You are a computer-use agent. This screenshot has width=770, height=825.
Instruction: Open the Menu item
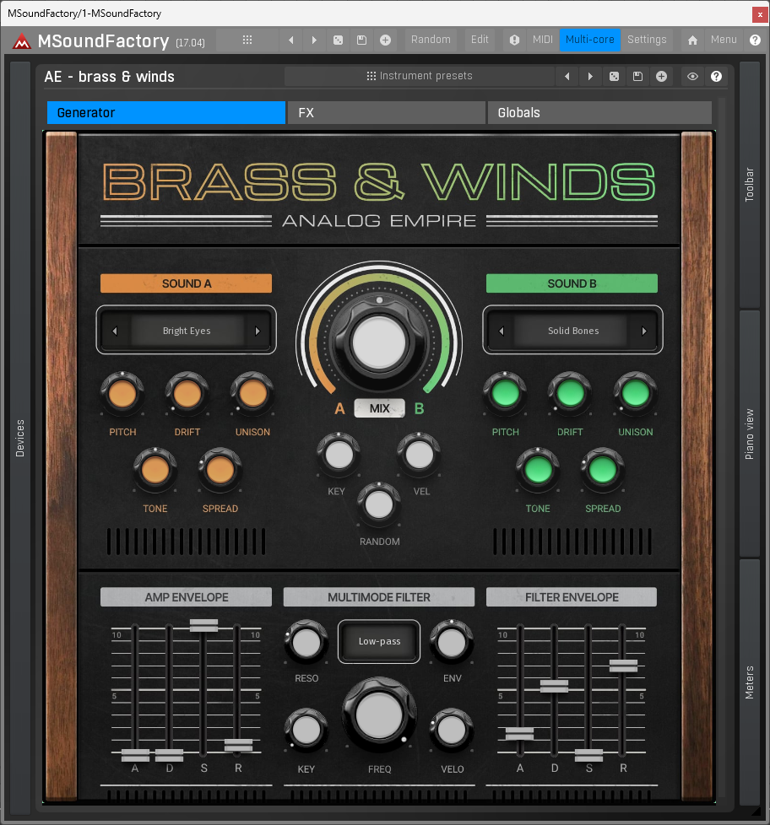pos(724,40)
